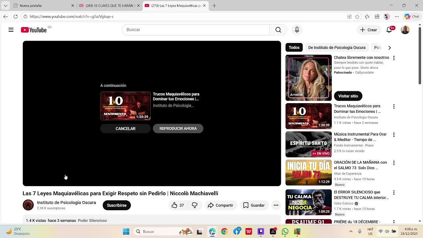The height and width of the screenshot is (238, 423).
Task: Add this page to favorites star
Action: pyautogui.click(x=357, y=17)
